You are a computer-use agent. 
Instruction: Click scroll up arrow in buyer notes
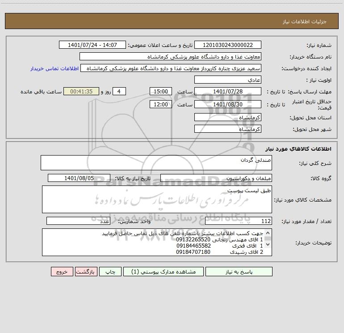pos(268,233)
